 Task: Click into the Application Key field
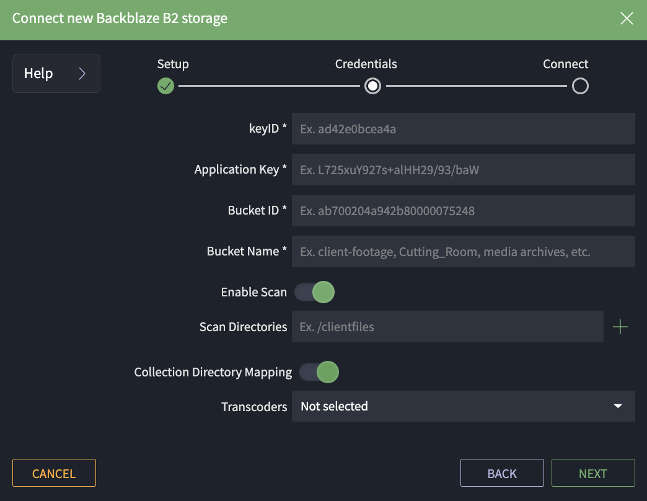click(x=463, y=170)
